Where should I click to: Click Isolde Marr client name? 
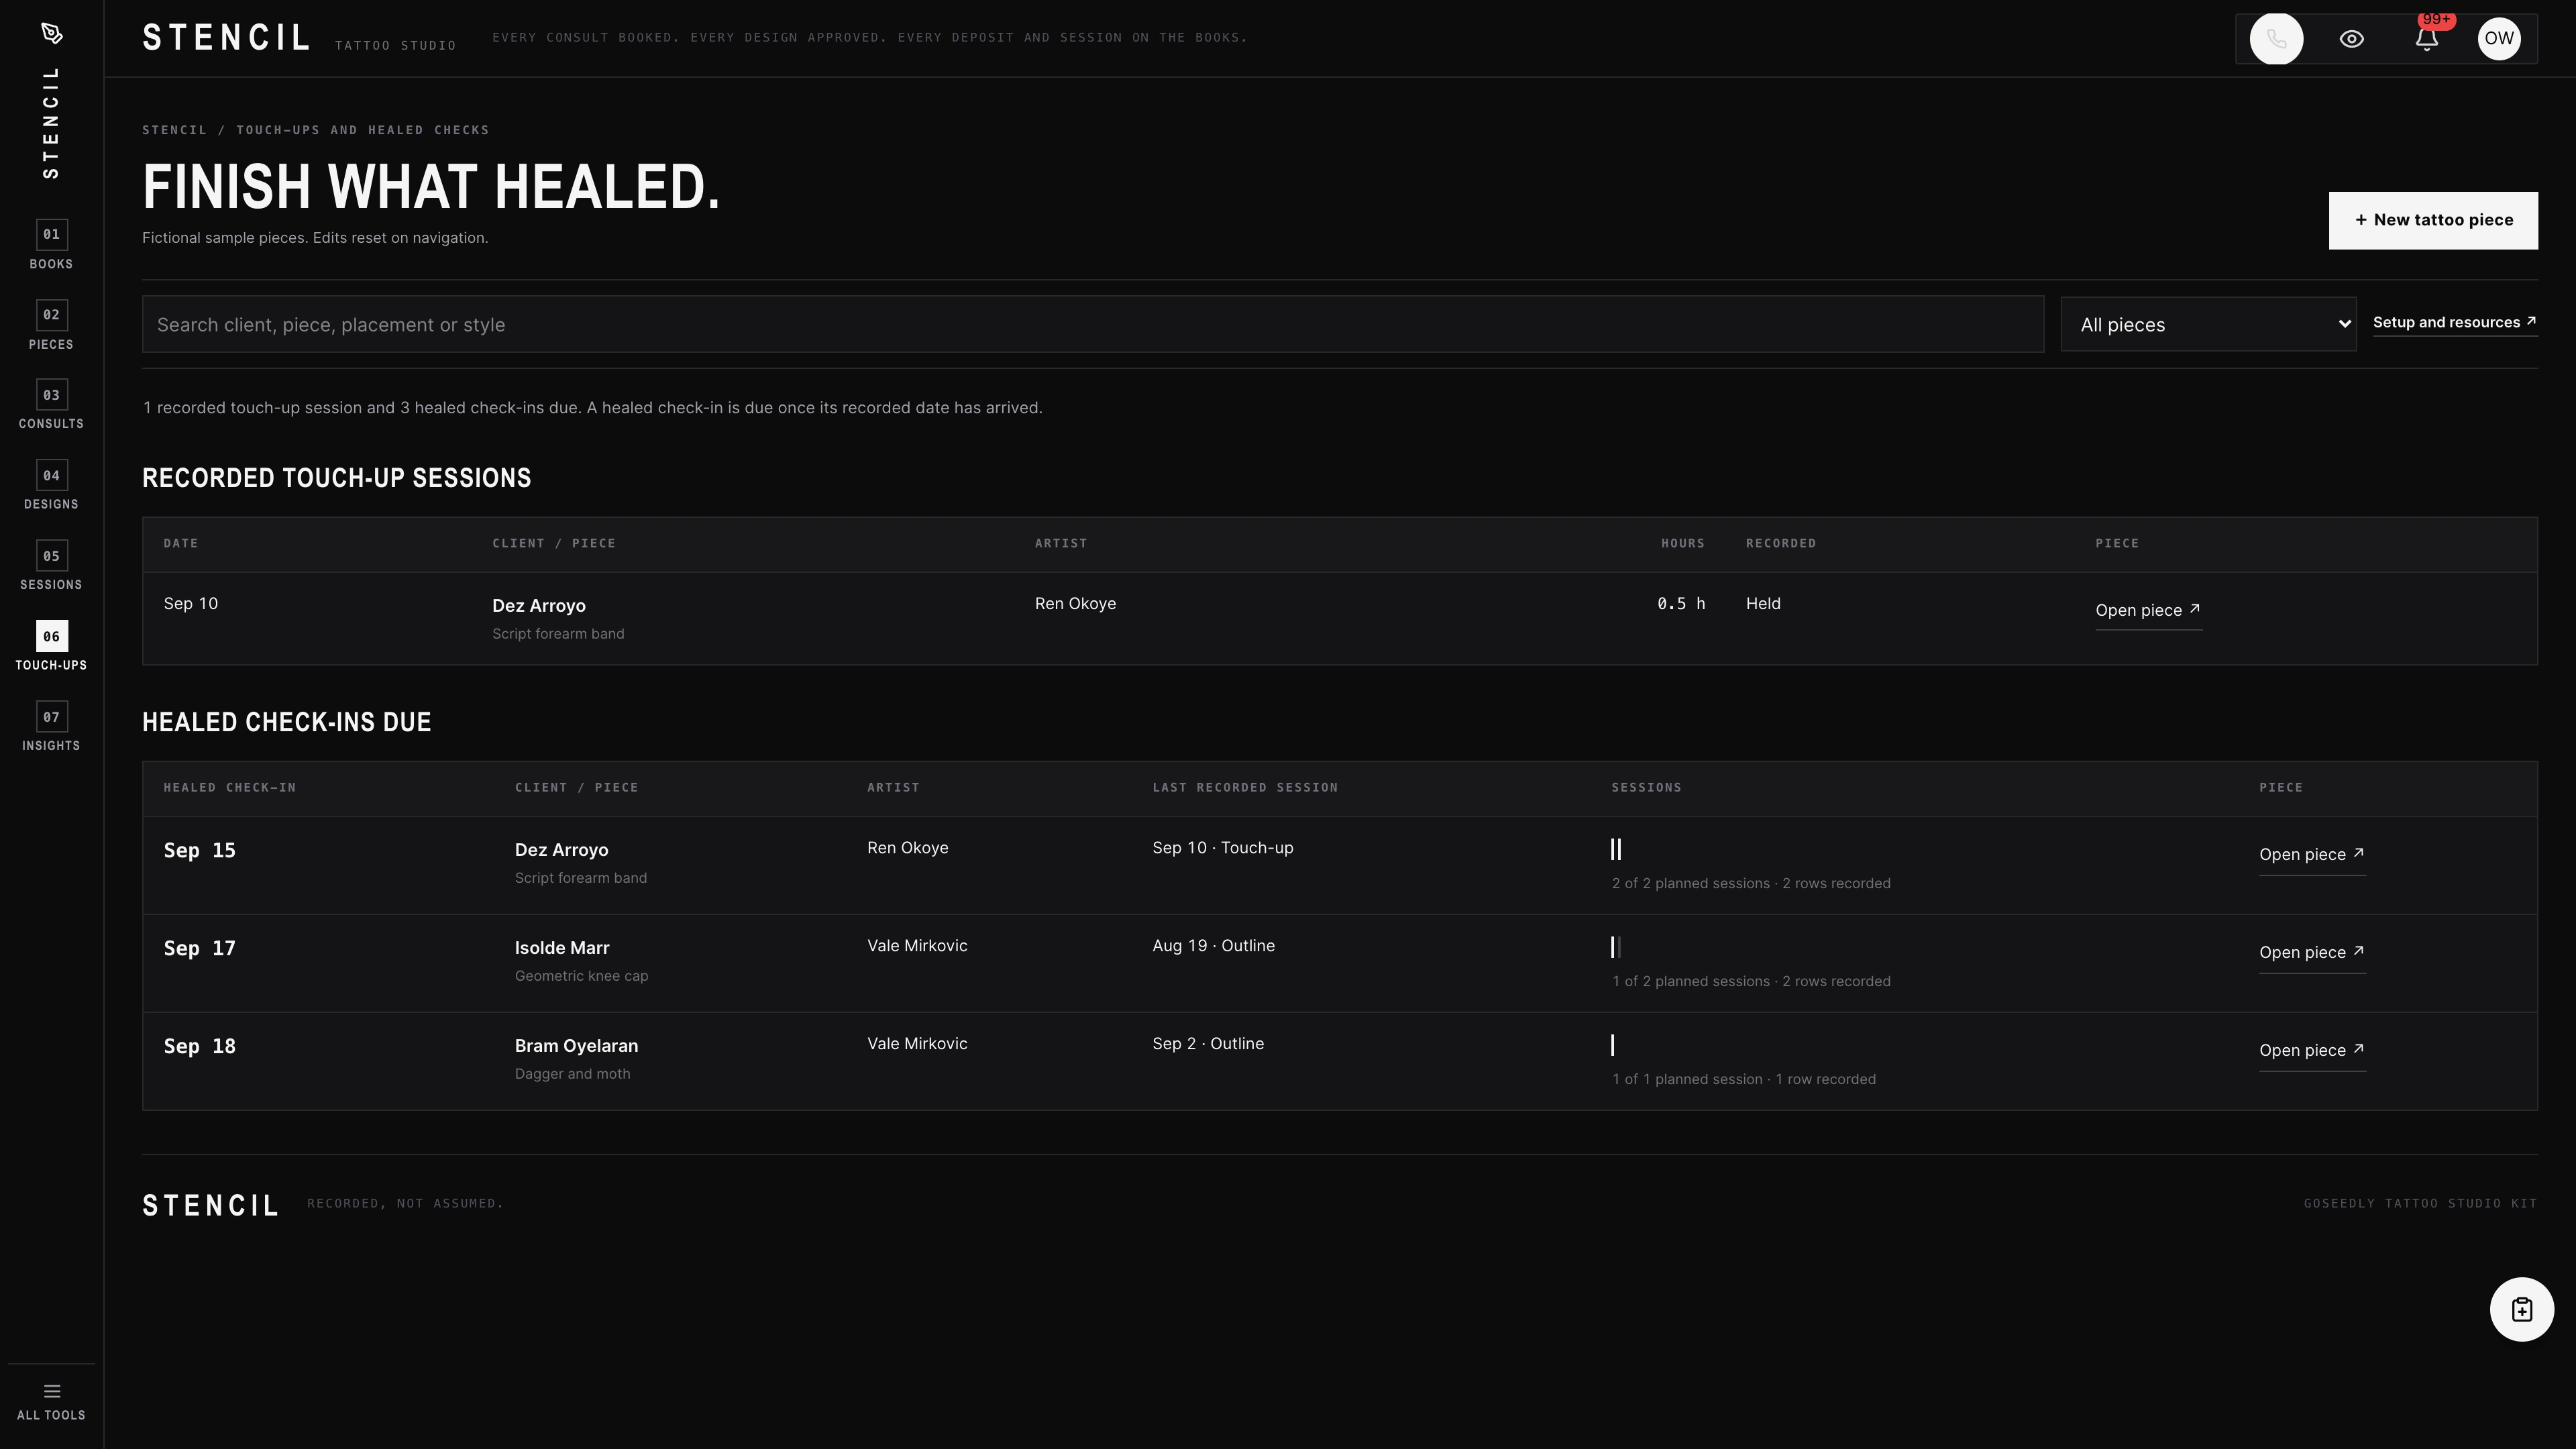561,948
